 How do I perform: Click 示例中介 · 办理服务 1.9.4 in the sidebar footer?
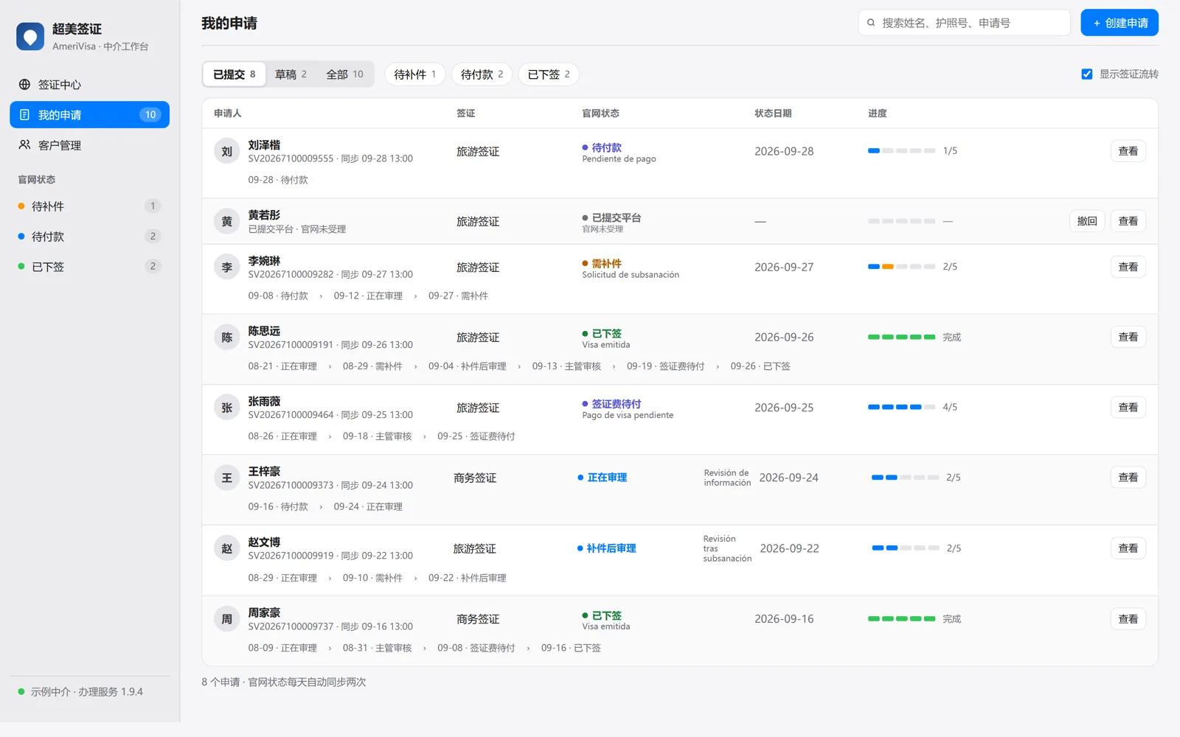pyautogui.click(x=86, y=692)
